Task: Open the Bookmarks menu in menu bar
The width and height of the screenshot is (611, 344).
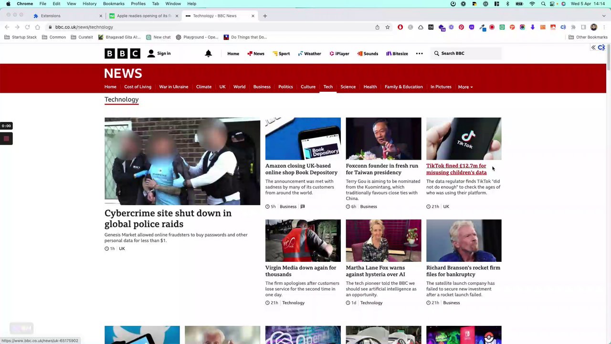Action: [114, 4]
